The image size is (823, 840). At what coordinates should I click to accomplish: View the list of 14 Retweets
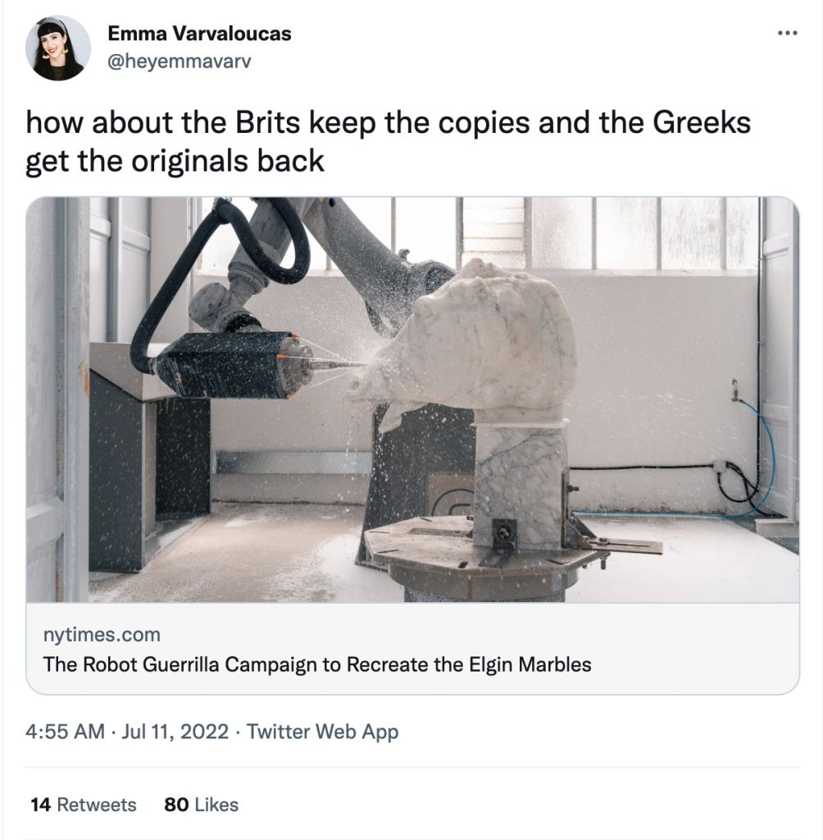pyautogui.click(x=84, y=805)
